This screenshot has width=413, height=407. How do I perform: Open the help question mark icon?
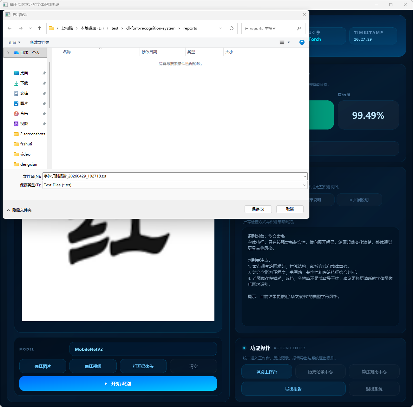302,42
